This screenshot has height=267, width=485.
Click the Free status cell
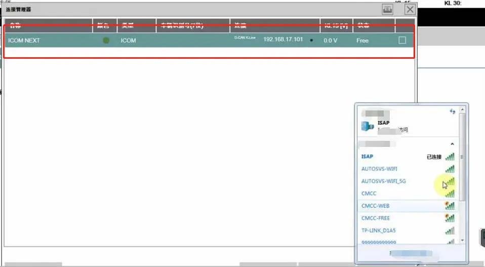(x=362, y=41)
